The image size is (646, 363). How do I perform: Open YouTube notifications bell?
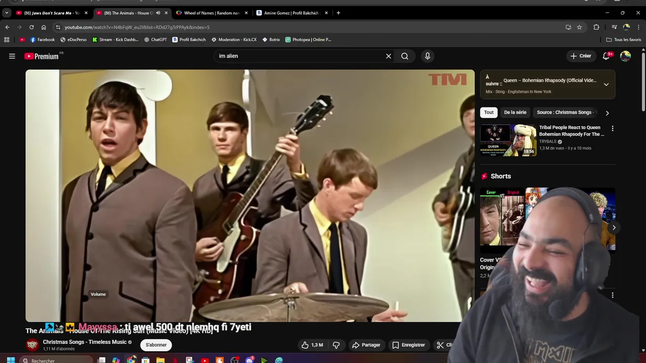607,56
